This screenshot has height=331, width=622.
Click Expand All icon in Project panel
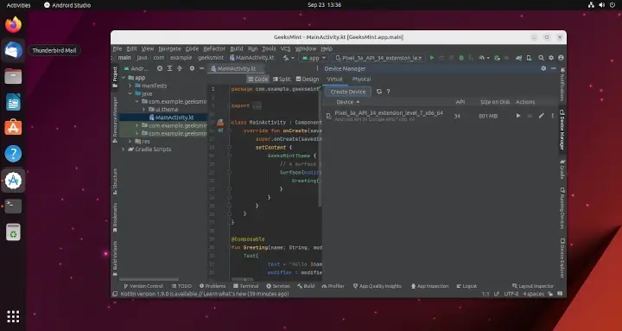pos(169,68)
